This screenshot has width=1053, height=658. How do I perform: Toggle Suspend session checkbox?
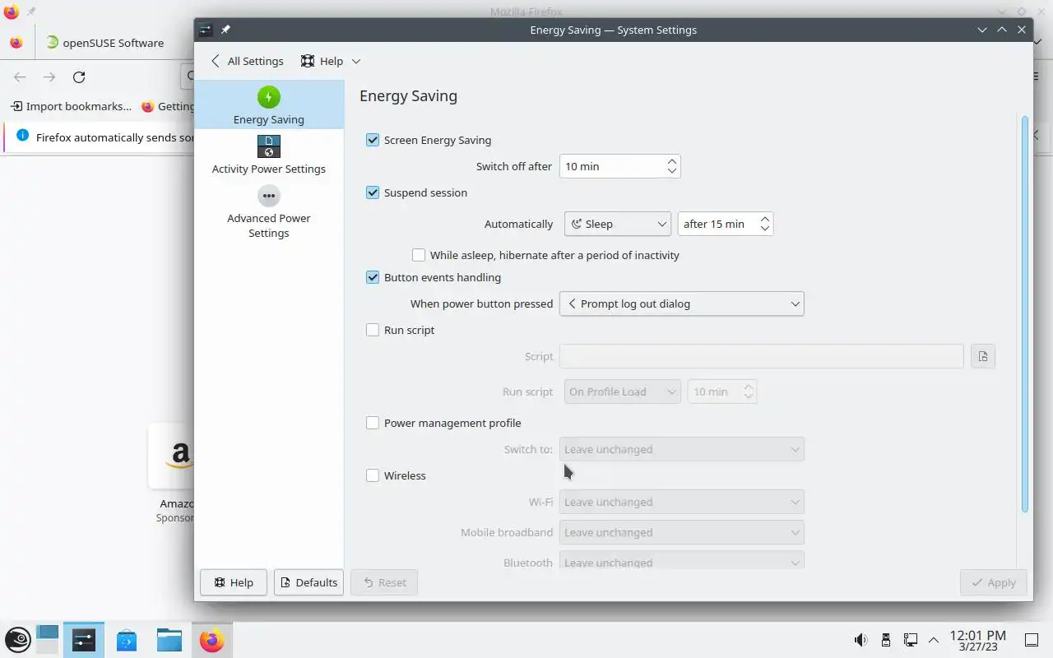coord(373,192)
